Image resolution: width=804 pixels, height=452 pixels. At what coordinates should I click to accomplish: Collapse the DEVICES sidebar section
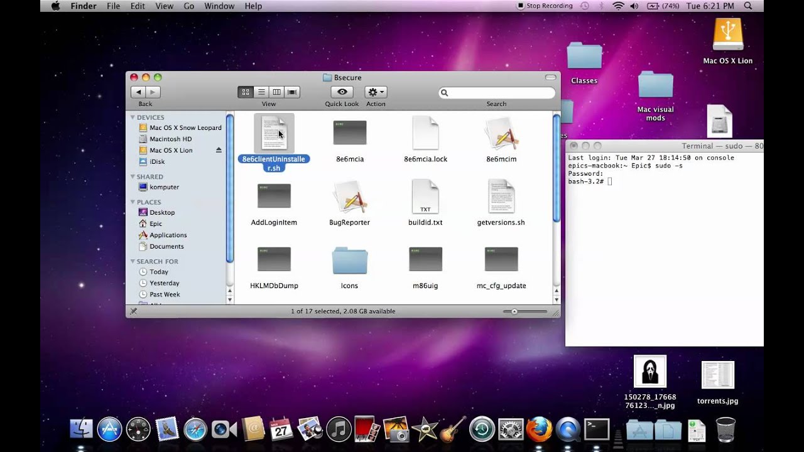click(133, 117)
